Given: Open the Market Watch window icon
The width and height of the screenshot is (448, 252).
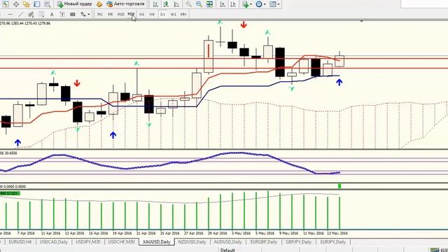Looking at the screenshot, I should tap(6, 4).
